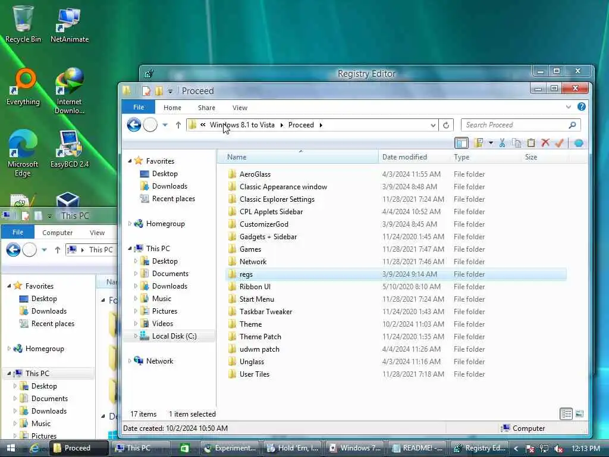Show hidden tray icons arrow
This screenshot has width=609, height=457.
(516, 449)
